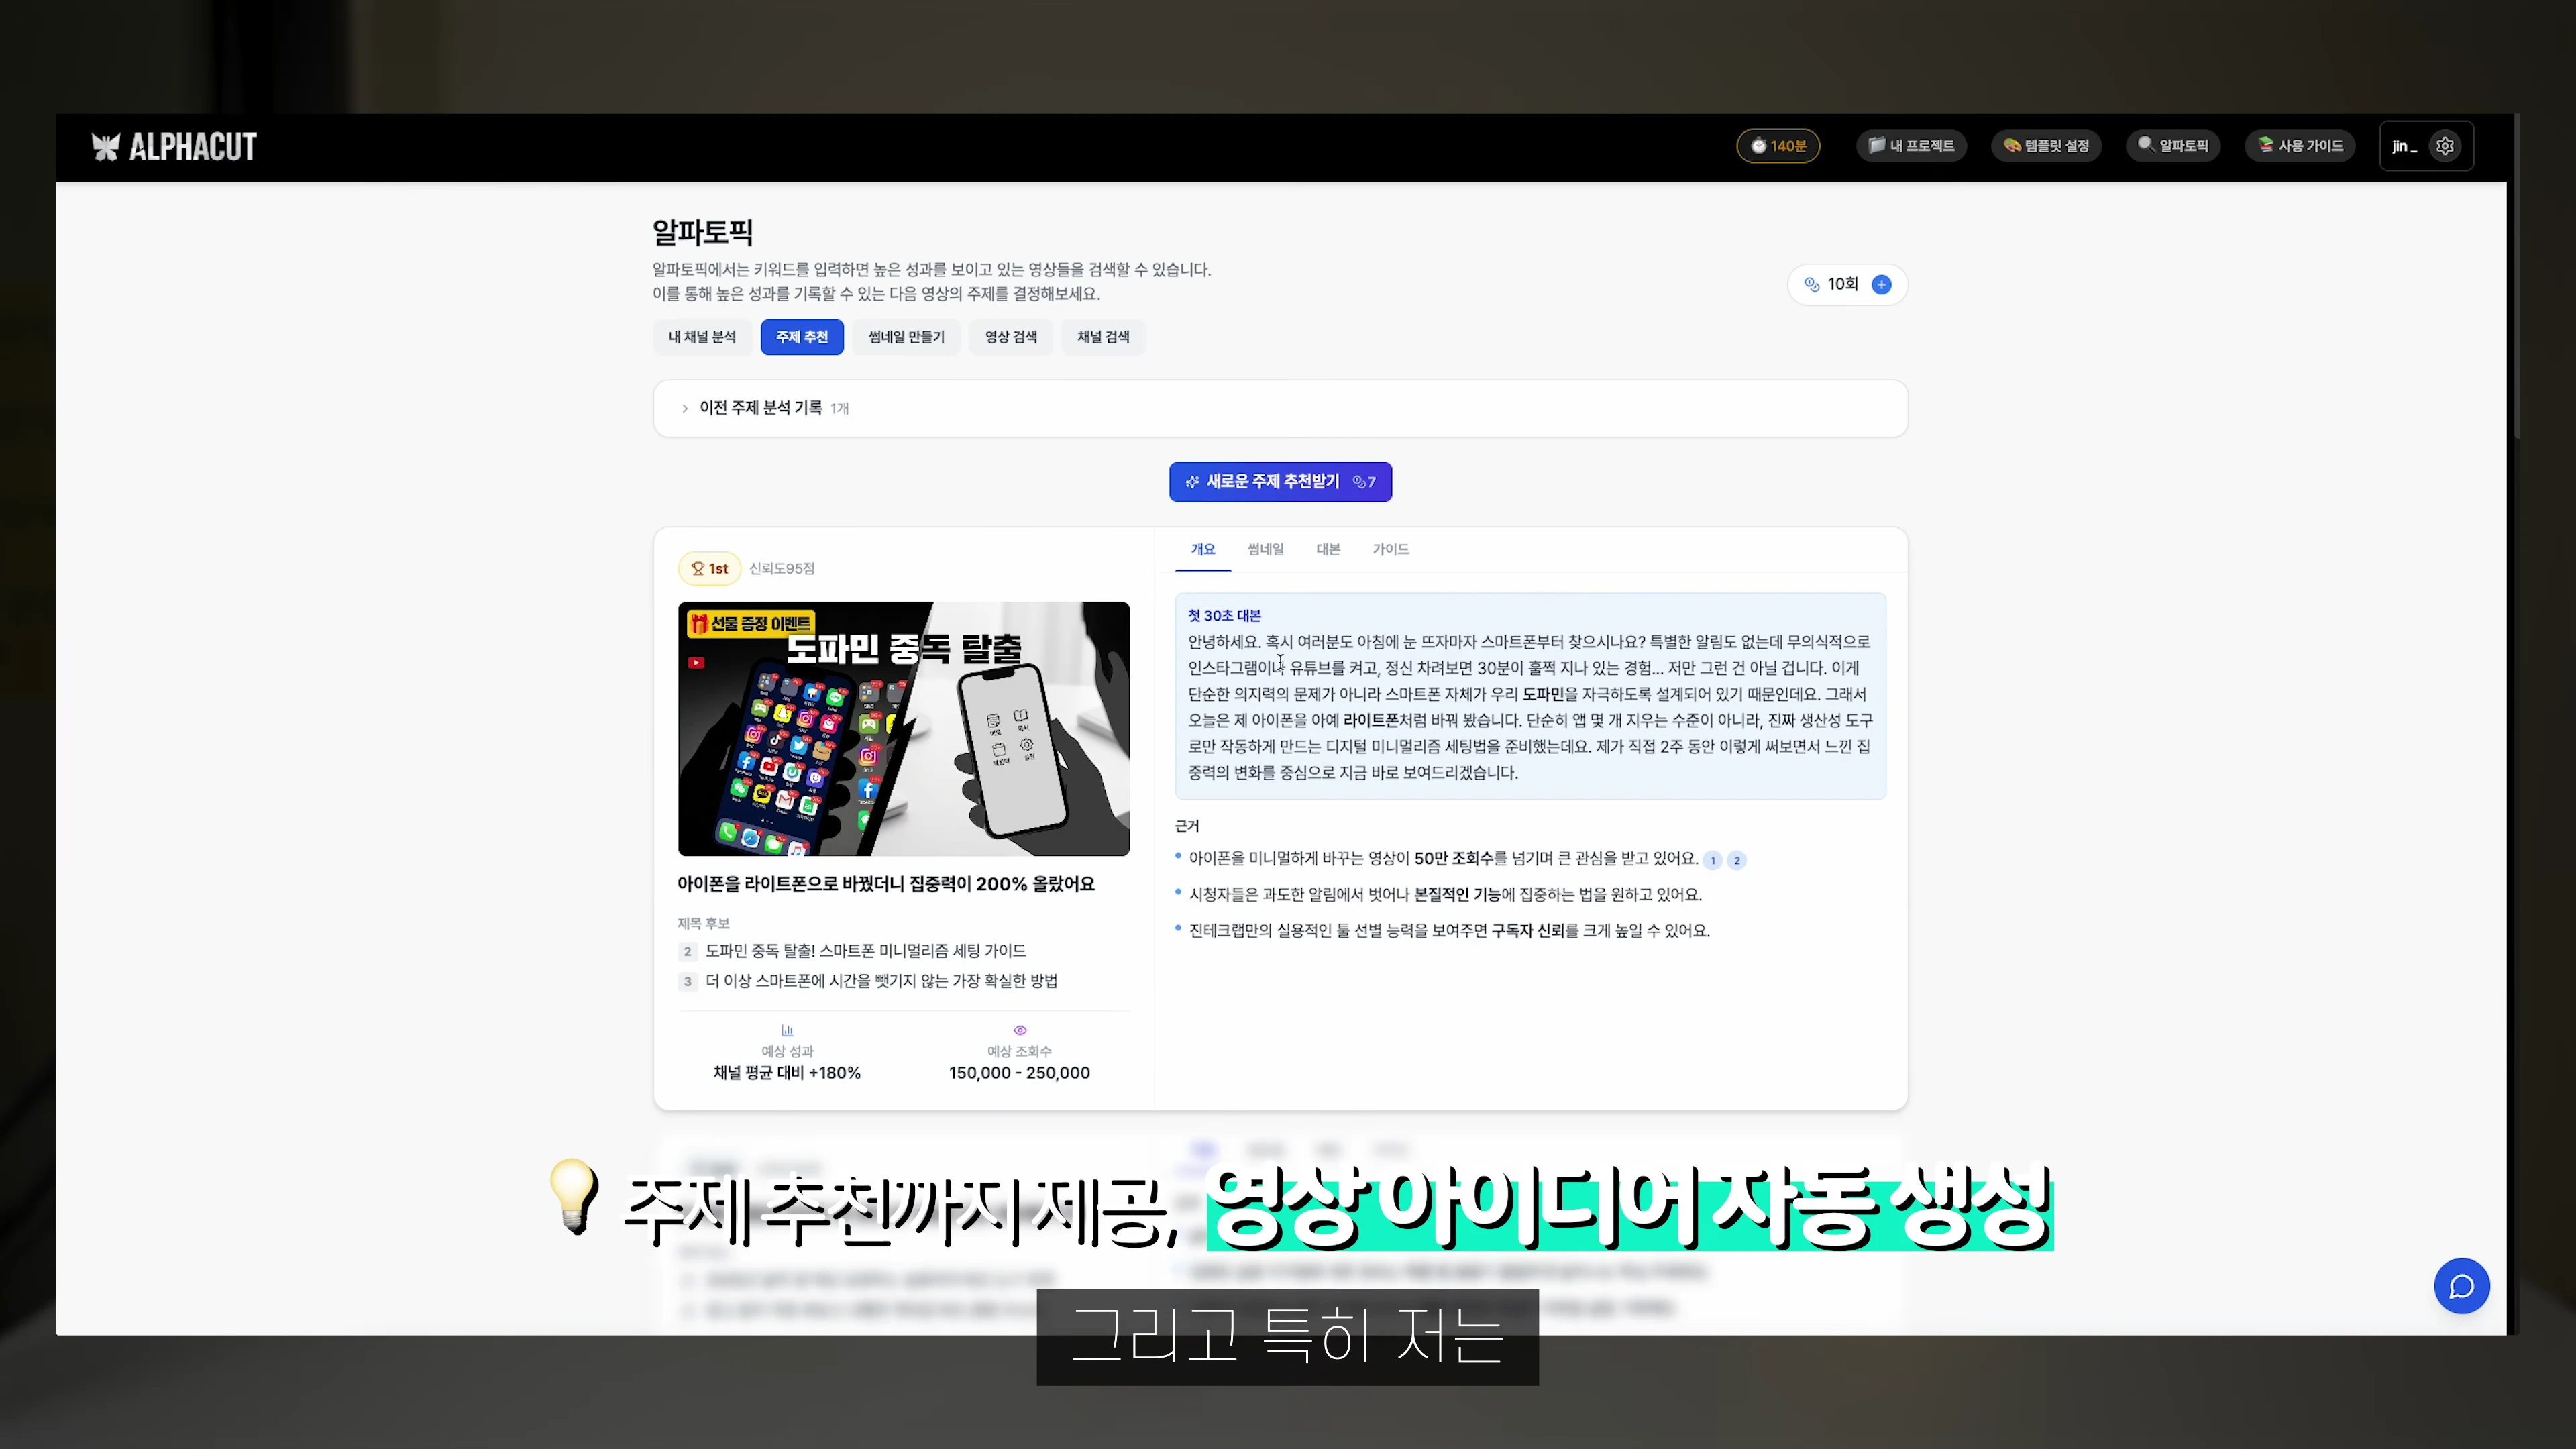Click the settings gear icon next to jin

(x=2445, y=146)
